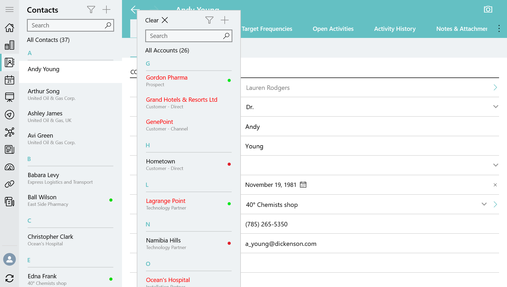
Task: Click filter icon in accounts popup
Action: (x=209, y=20)
